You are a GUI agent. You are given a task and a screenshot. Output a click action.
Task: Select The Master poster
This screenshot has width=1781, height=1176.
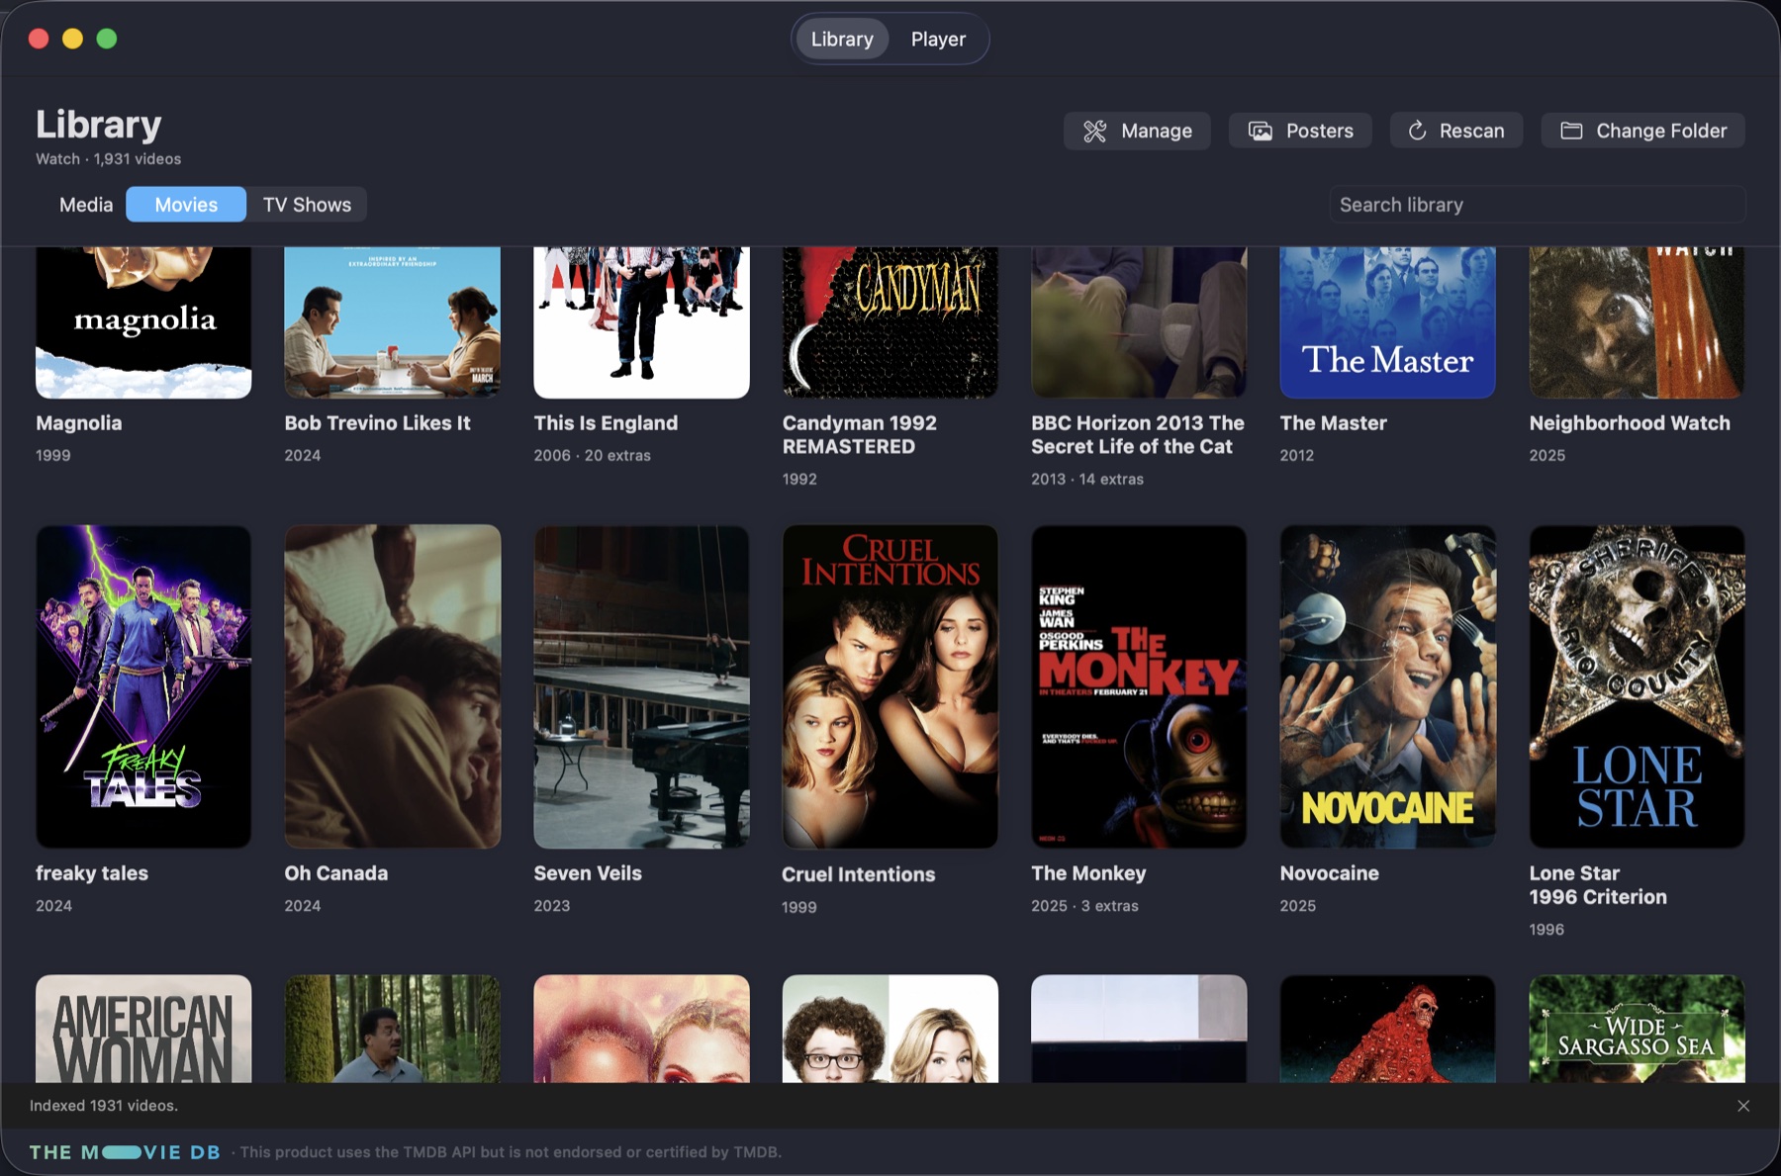[1388, 322]
